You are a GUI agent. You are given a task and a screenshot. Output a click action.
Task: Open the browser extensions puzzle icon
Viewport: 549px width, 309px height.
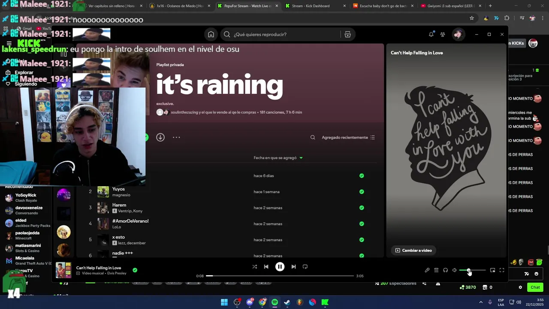tap(507, 18)
